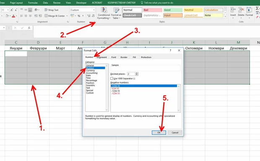Click Cancel in the Format Cells dialog

point(175,133)
